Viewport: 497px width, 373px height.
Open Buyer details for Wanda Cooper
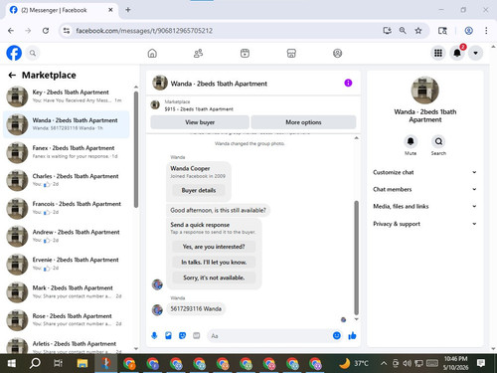click(199, 190)
